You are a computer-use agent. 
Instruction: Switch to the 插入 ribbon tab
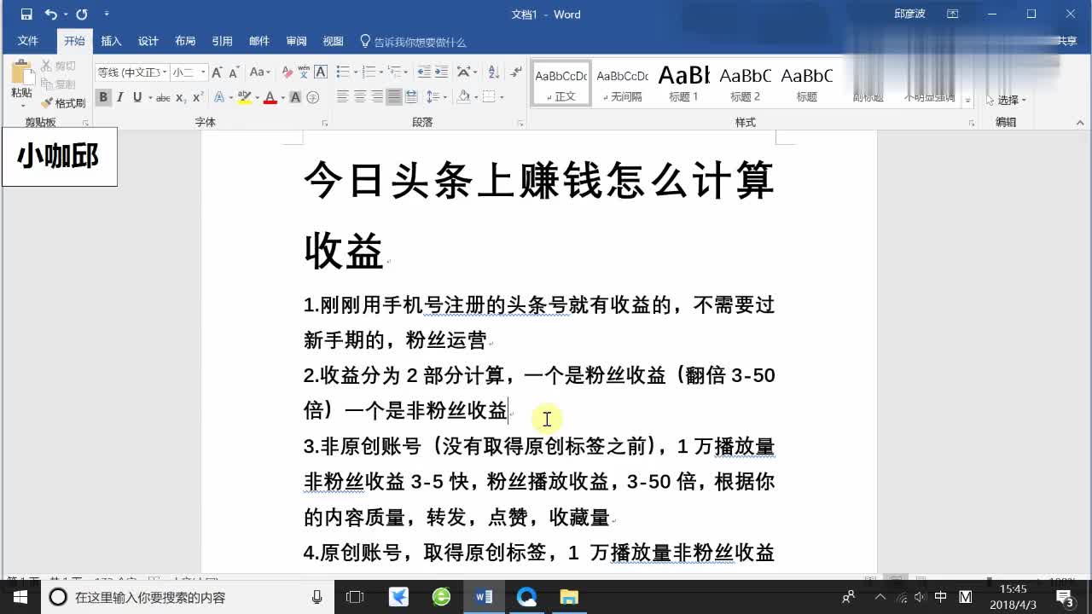[111, 40]
